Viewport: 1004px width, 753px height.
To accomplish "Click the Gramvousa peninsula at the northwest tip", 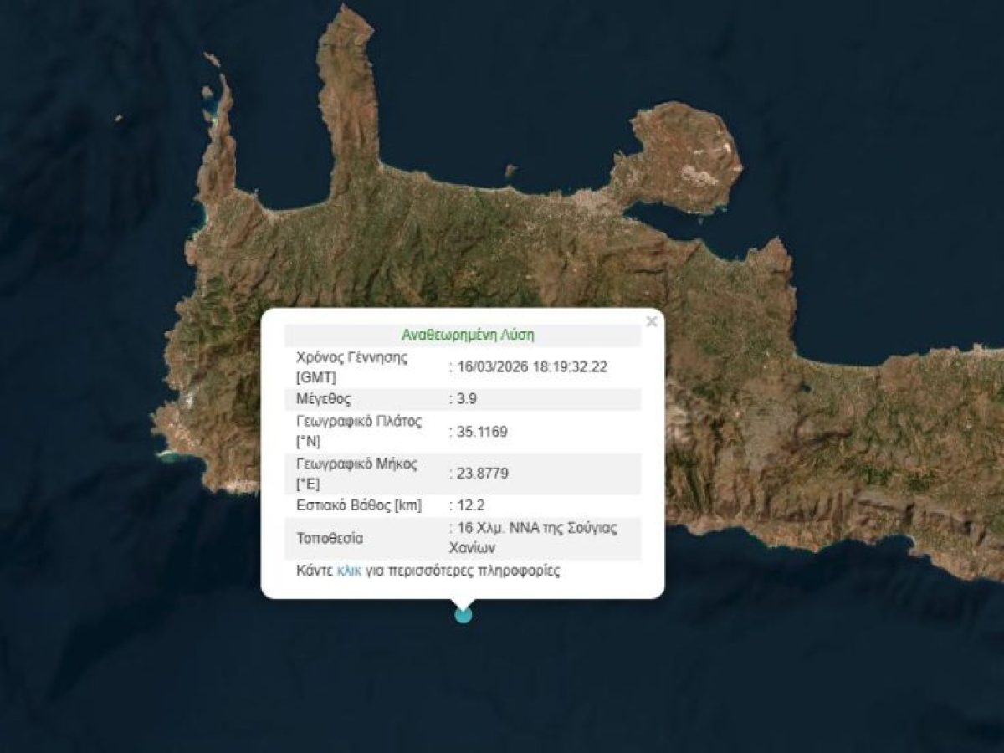I will pos(219,142).
